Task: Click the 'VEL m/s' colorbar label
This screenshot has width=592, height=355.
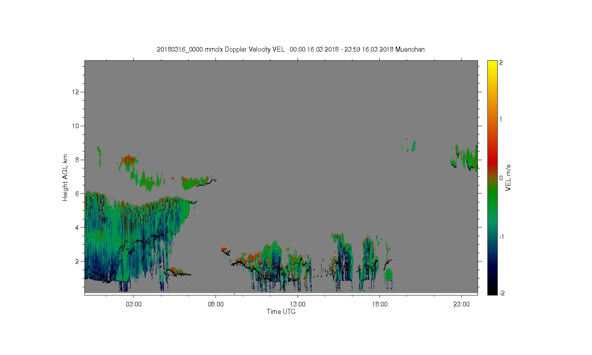Action: [x=508, y=178]
